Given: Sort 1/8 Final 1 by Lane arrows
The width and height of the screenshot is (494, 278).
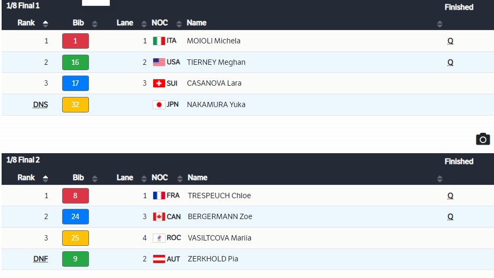Looking at the screenshot, I should click(x=144, y=24).
